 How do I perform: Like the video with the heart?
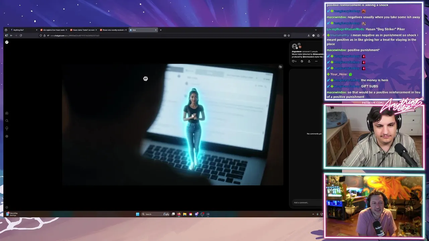point(293,61)
